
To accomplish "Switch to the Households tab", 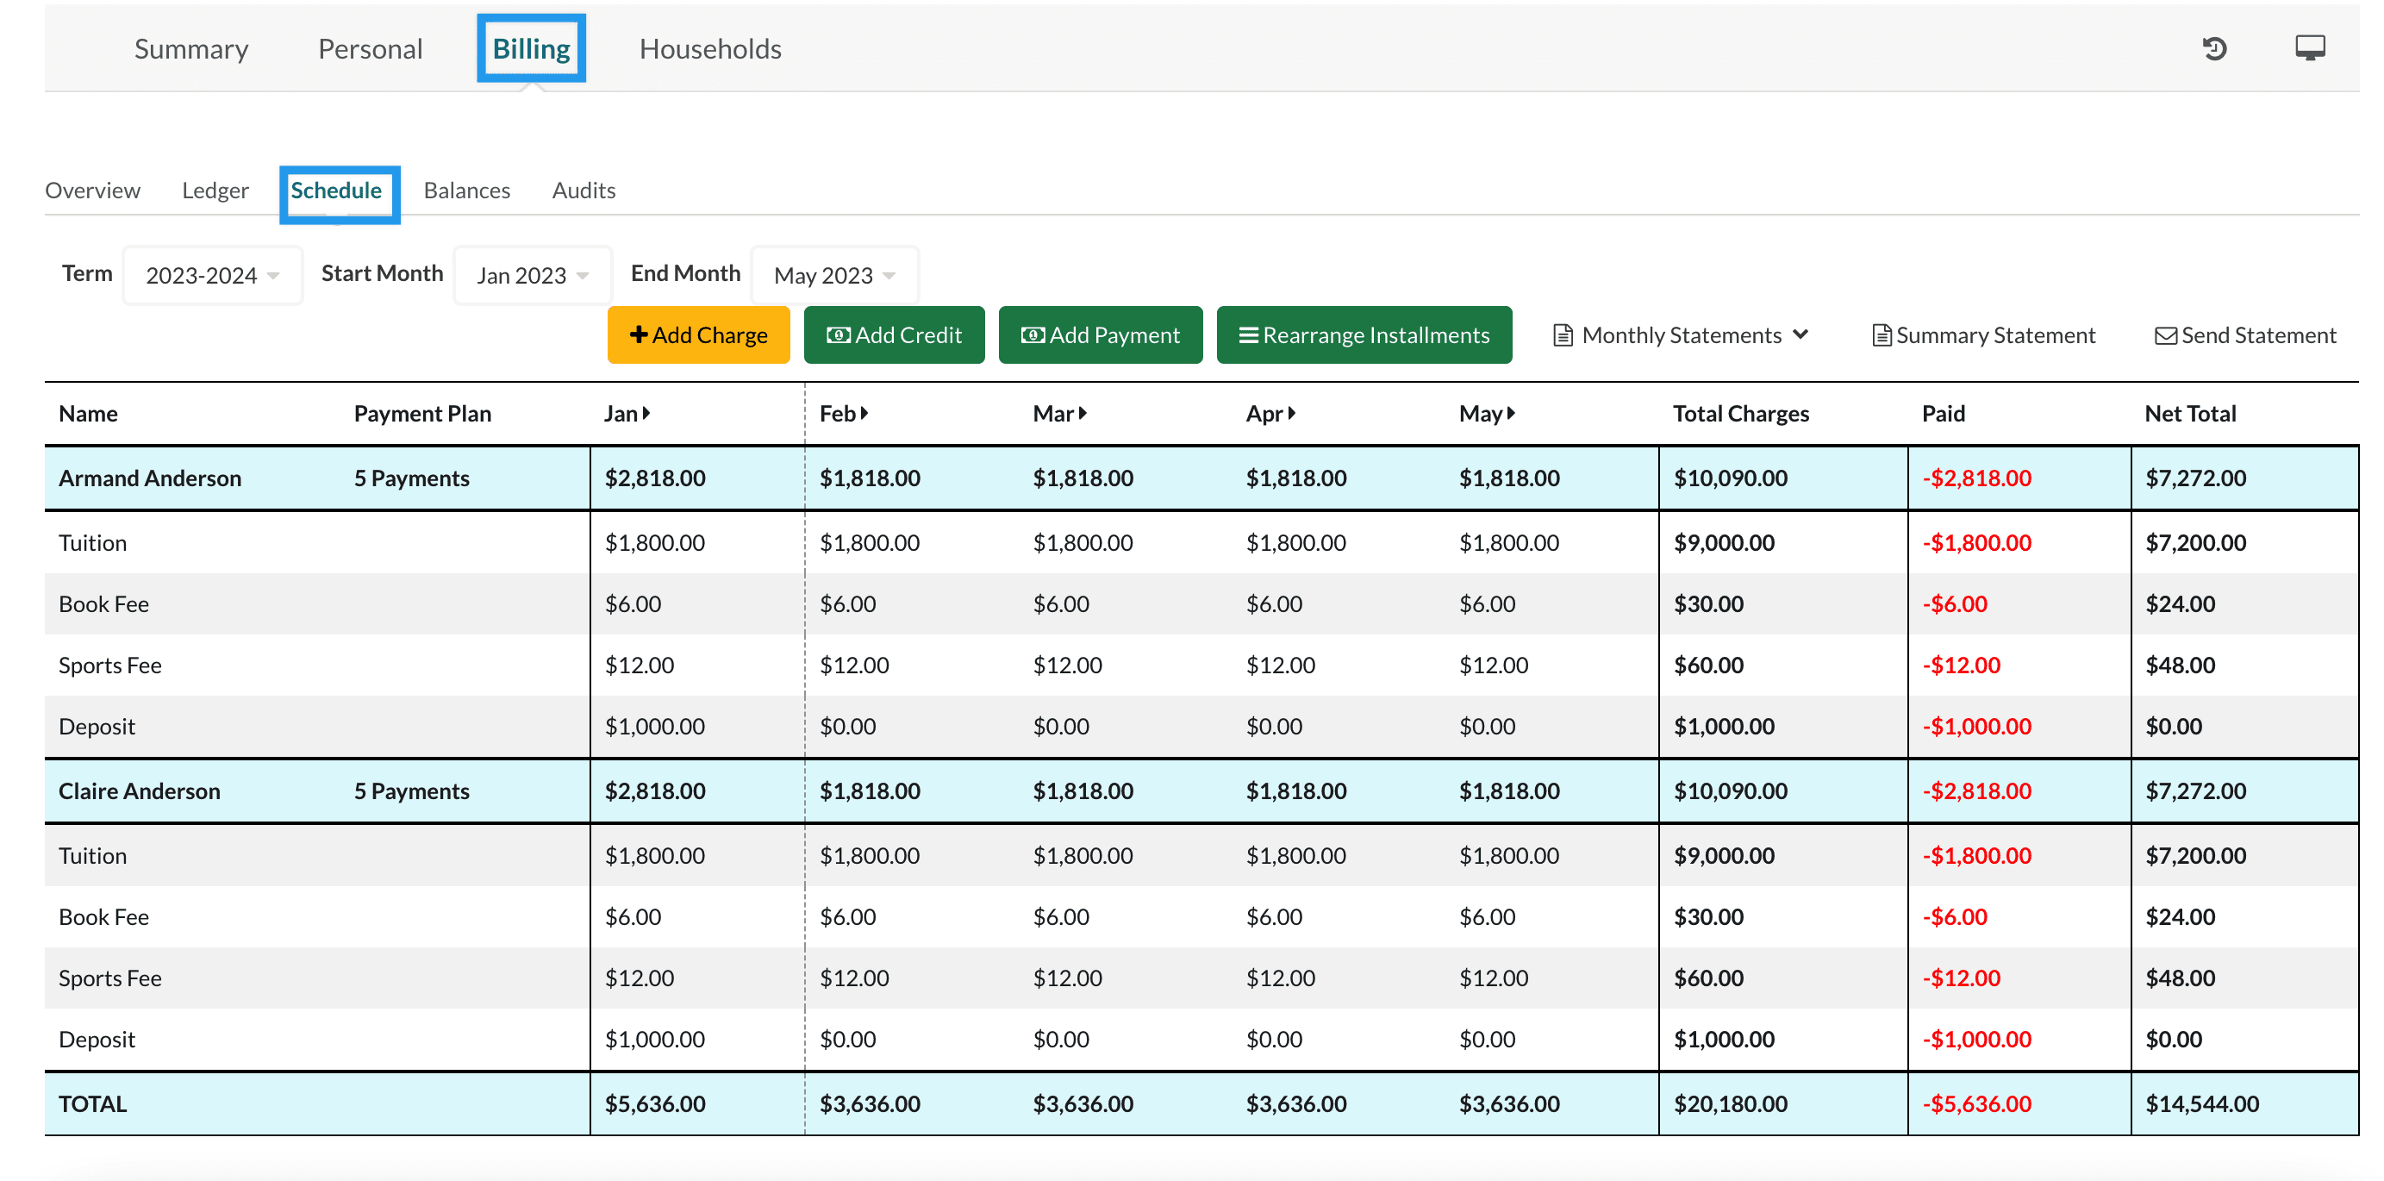I will pos(710,49).
